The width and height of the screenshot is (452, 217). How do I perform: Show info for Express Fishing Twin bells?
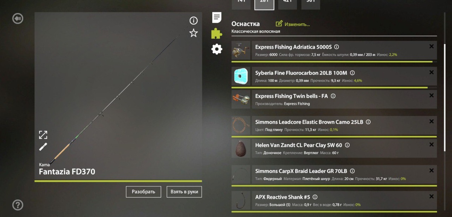[x=333, y=96]
